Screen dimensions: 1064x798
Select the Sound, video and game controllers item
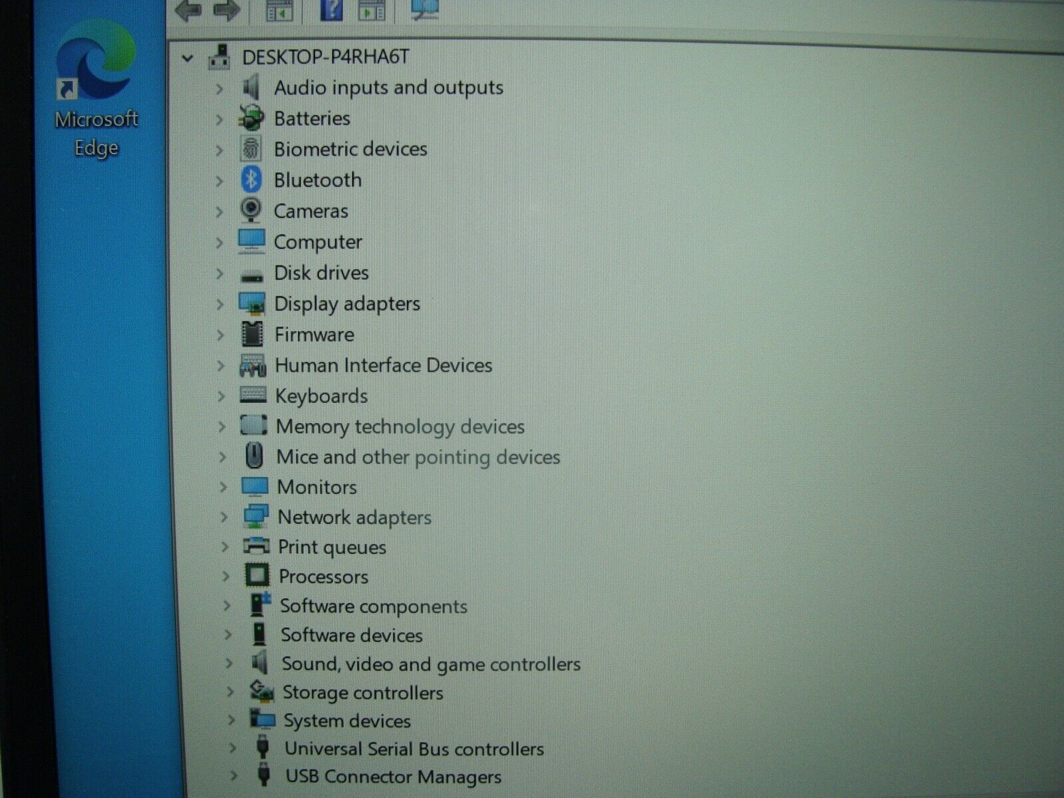click(x=431, y=664)
